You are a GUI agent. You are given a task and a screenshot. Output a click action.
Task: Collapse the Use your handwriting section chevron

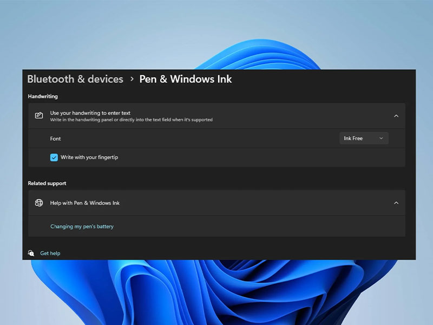pos(396,116)
